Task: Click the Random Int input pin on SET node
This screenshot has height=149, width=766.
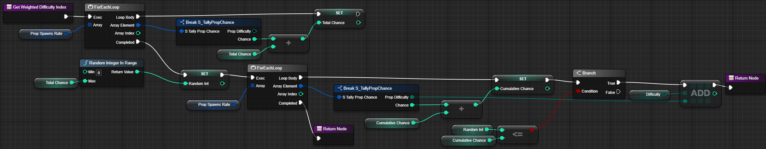Action: [x=186, y=84]
